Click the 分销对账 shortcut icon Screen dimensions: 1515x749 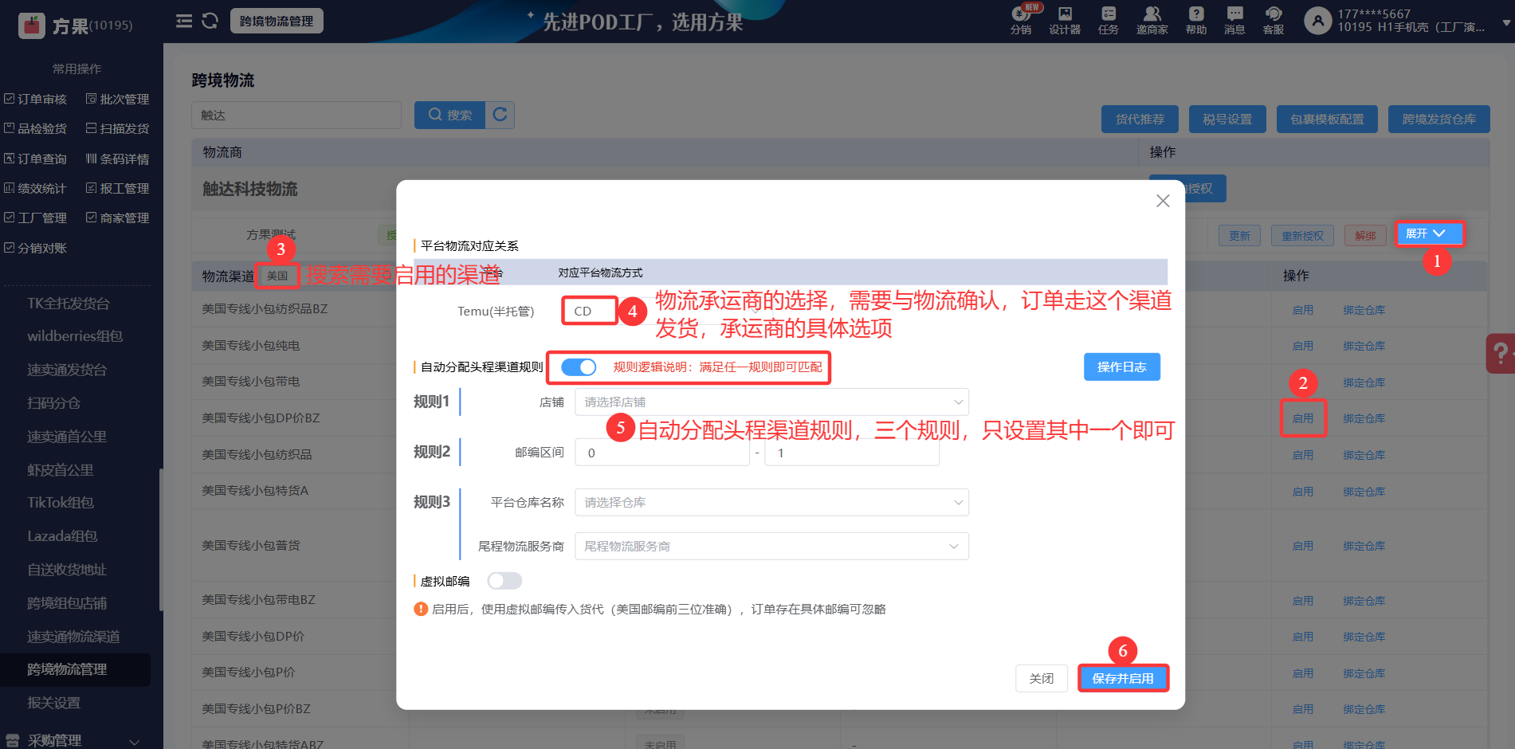tap(10, 248)
